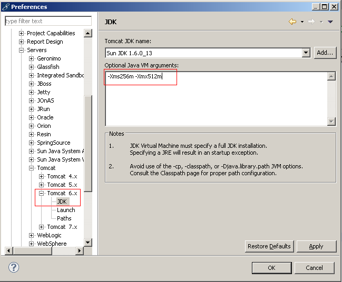Click the tree horizontal scrollbar thumb
Image resolution: width=342 pixels, height=282 pixels.
(33, 250)
